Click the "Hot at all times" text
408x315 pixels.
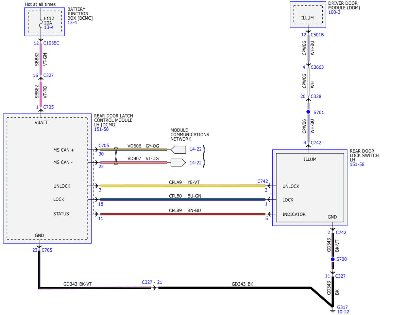[40, 4]
